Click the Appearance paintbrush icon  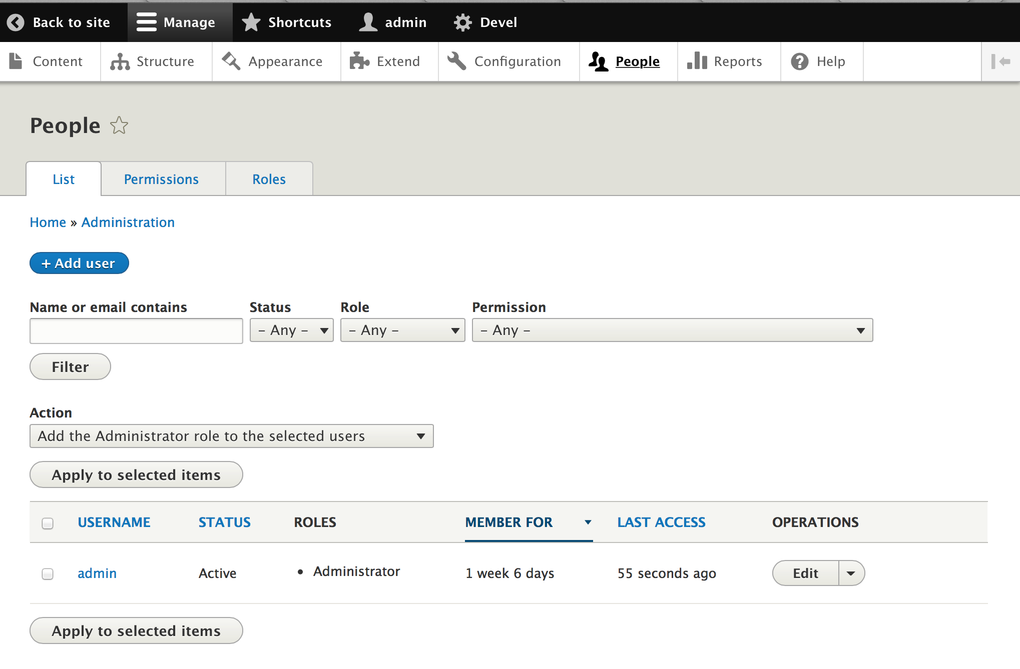231,61
